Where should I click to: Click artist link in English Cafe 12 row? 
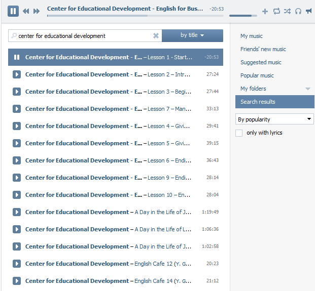click(x=77, y=264)
